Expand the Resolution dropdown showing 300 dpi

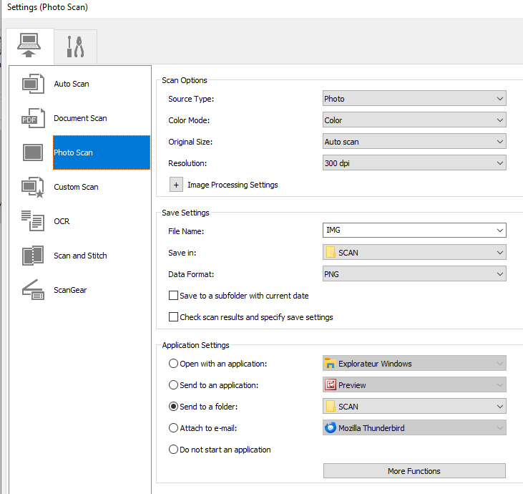(414, 163)
